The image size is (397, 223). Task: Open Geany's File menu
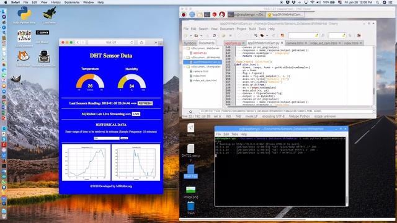tap(186, 29)
